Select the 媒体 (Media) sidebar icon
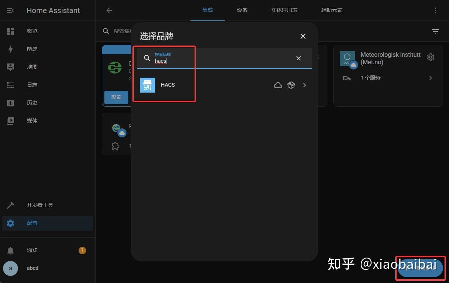The image size is (449, 283). coord(11,121)
